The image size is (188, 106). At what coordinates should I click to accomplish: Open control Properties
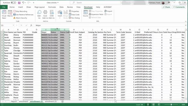(x=74, y=11)
